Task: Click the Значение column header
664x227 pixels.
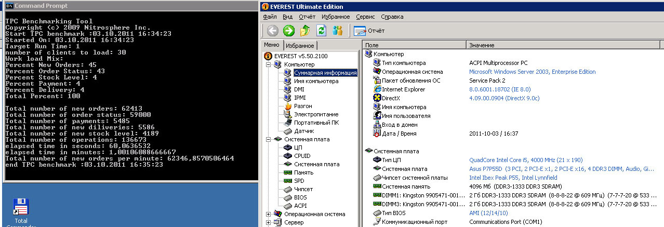Action: pos(565,45)
